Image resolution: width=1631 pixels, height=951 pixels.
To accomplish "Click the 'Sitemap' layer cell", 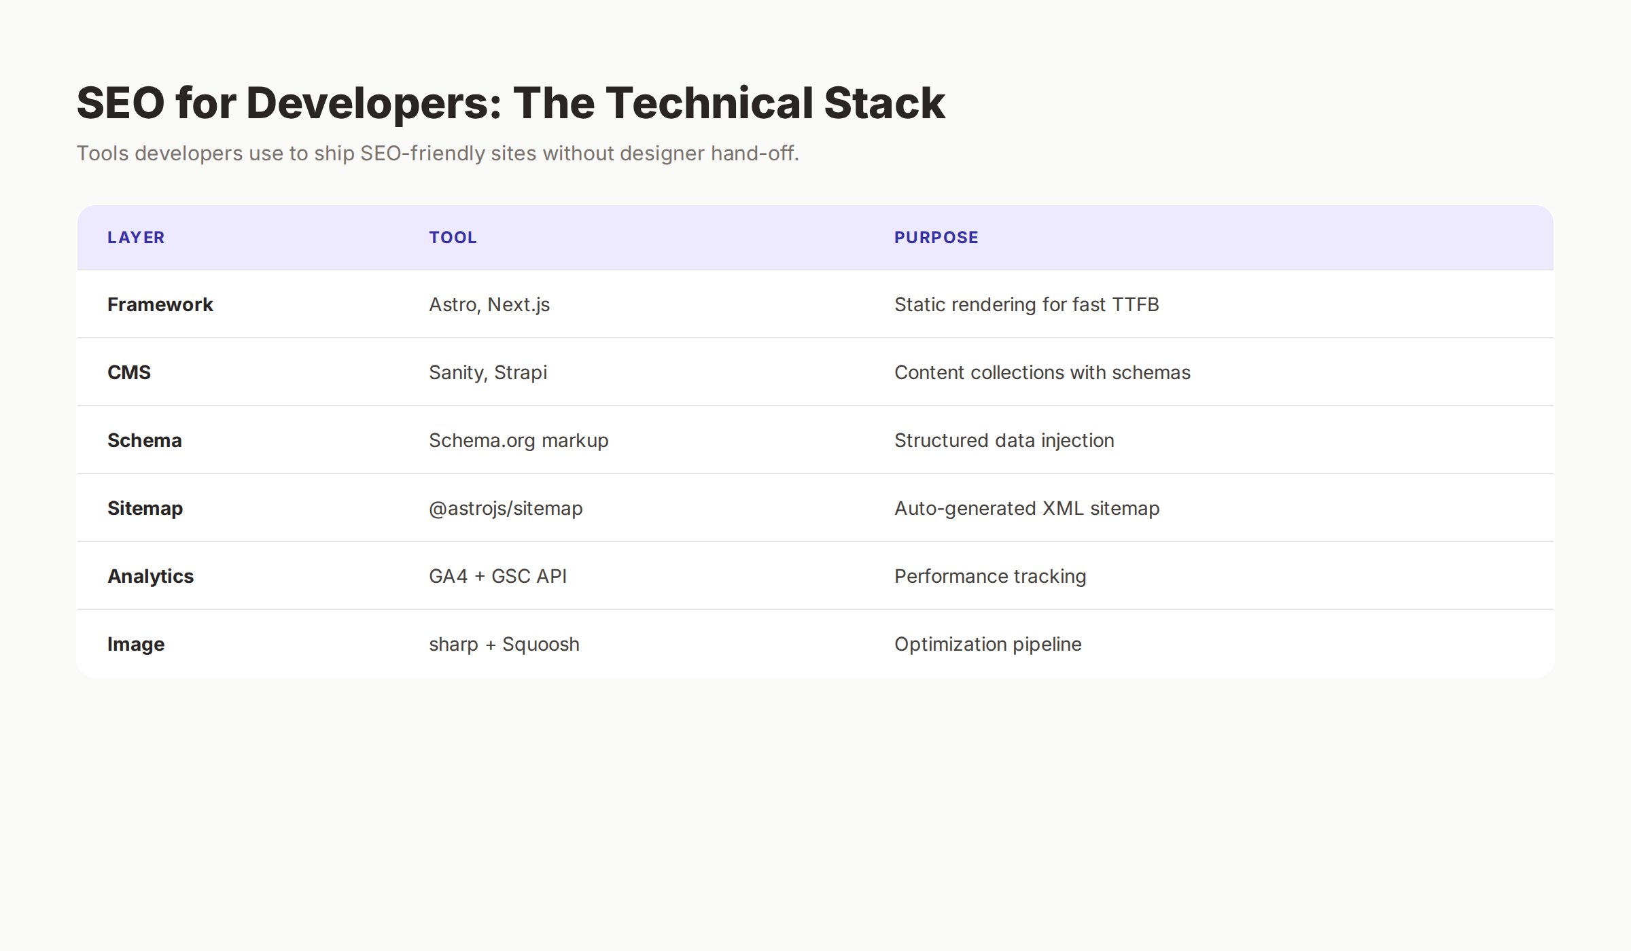I will [x=238, y=508].
